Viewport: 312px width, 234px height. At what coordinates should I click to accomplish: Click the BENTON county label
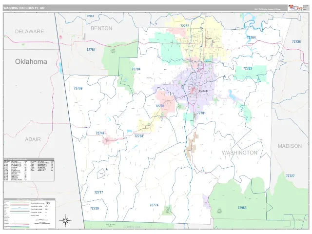click(101, 28)
